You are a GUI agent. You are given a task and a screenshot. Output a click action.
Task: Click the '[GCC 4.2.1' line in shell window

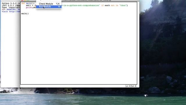pyautogui.click(x=11, y=5)
